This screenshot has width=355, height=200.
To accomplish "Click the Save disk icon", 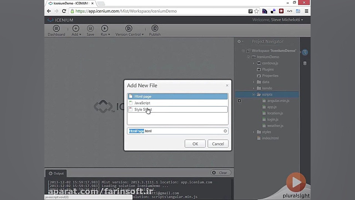I will 90,29.
